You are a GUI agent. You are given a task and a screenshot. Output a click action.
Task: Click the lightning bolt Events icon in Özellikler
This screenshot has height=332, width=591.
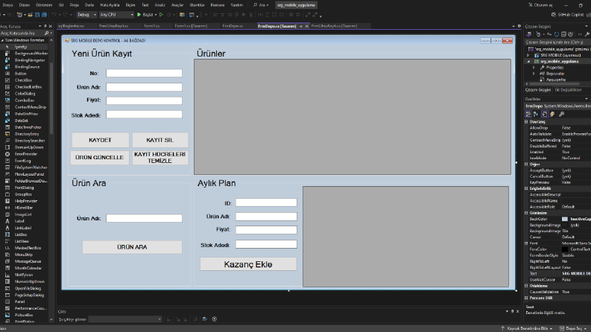[x=552, y=114]
